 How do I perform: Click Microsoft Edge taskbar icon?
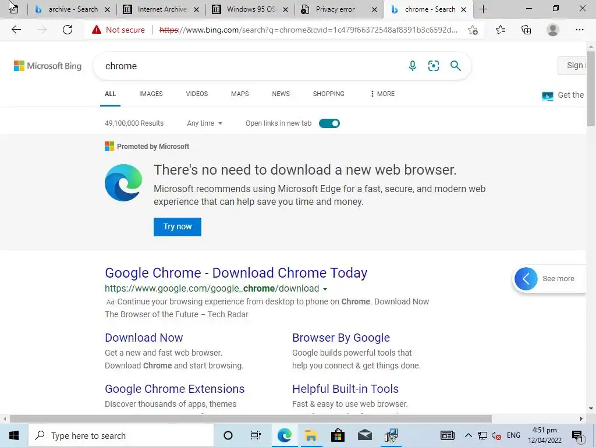tap(284, 435)
